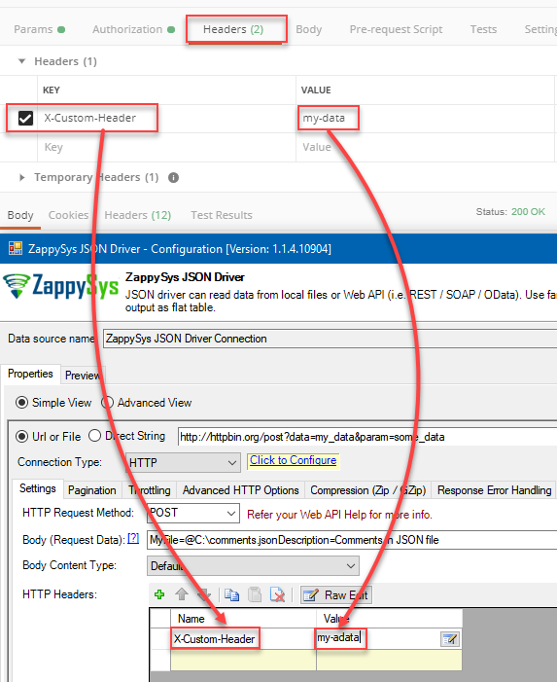This screenshot has height=682, width=557.
Task: Select response Body tab
Action: tap(20, 215)
